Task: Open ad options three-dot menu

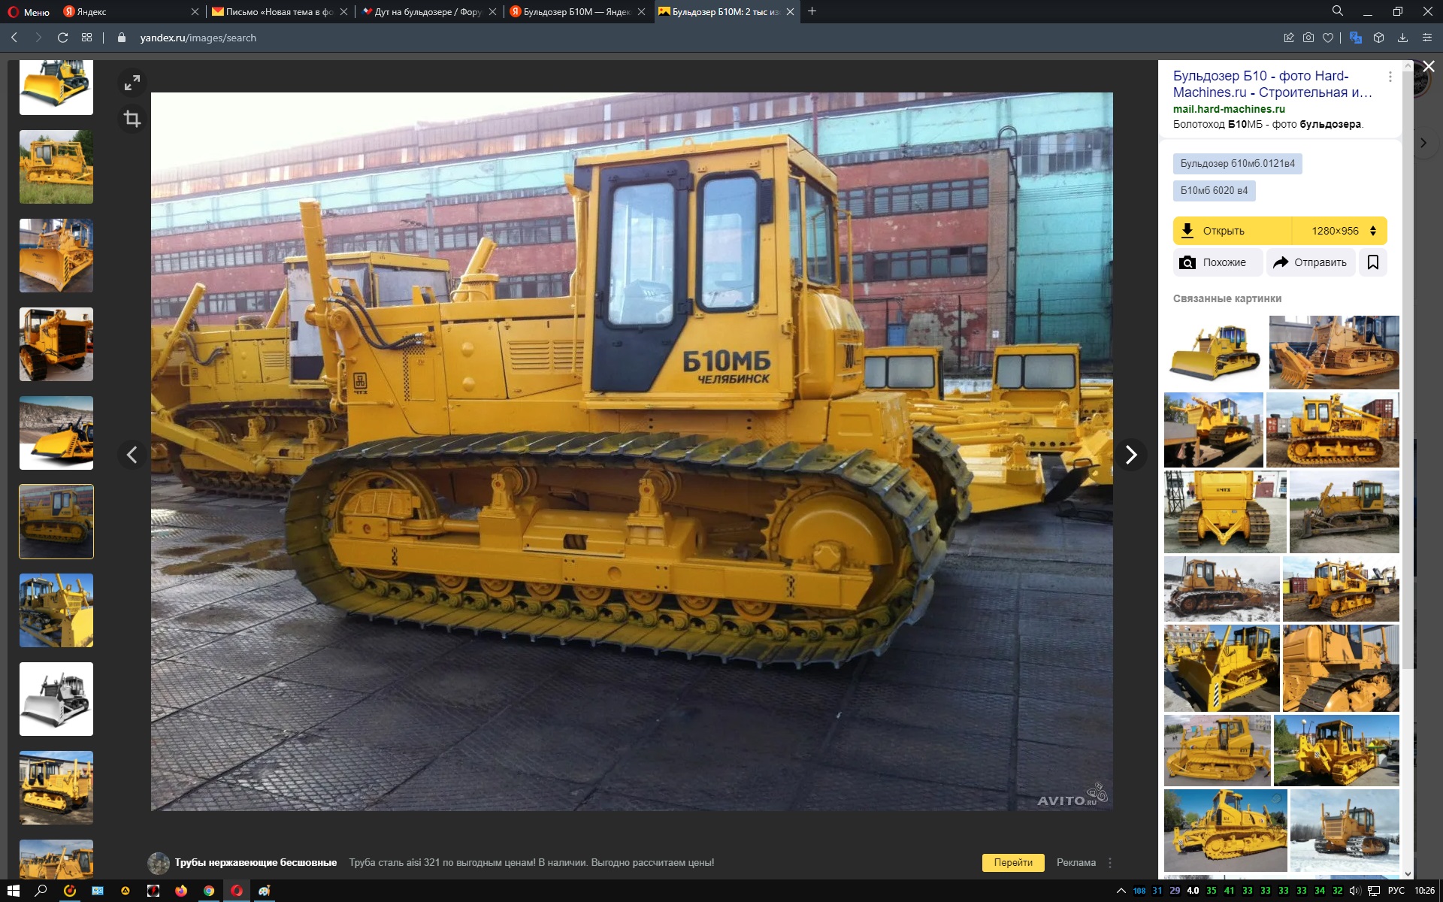Action: coord(1109,862)
